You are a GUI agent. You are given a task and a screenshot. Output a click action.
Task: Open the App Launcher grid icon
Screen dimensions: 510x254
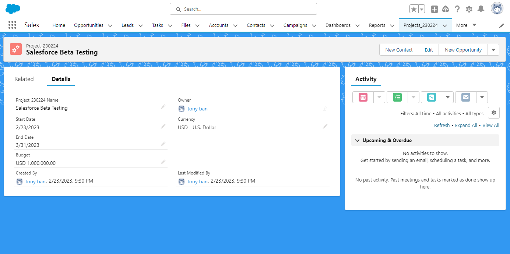tap(12, 25)
